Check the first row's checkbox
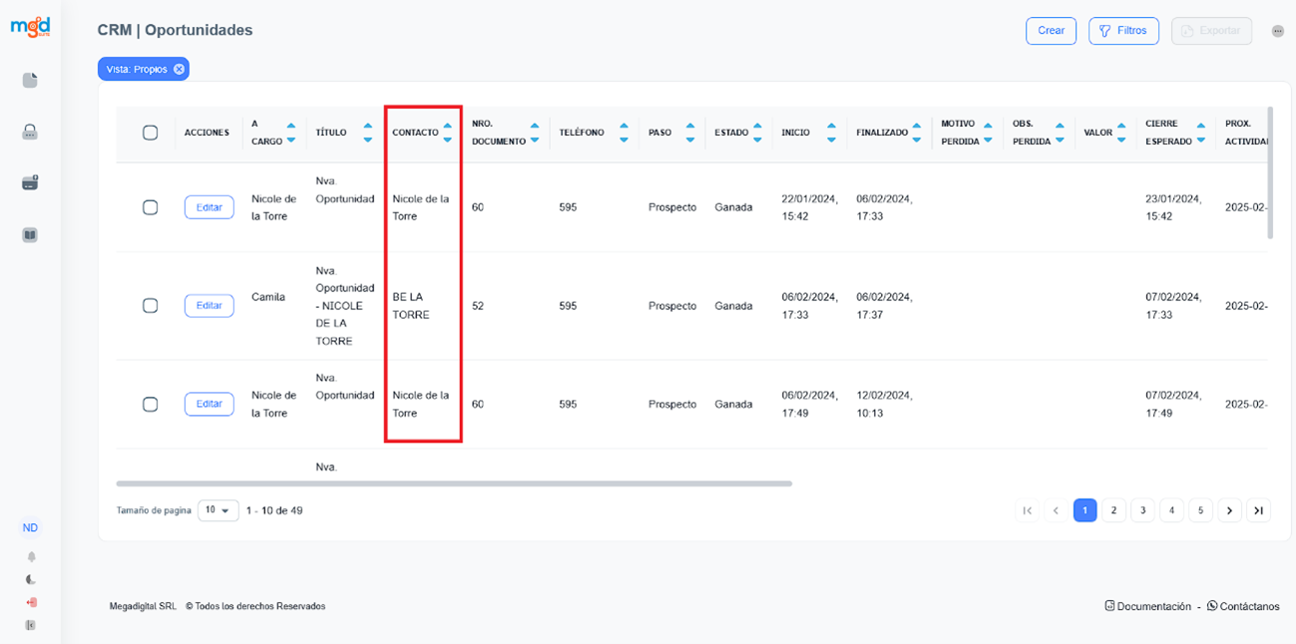The width and height of the screenshot is (1296, 644). coord(151,207)
